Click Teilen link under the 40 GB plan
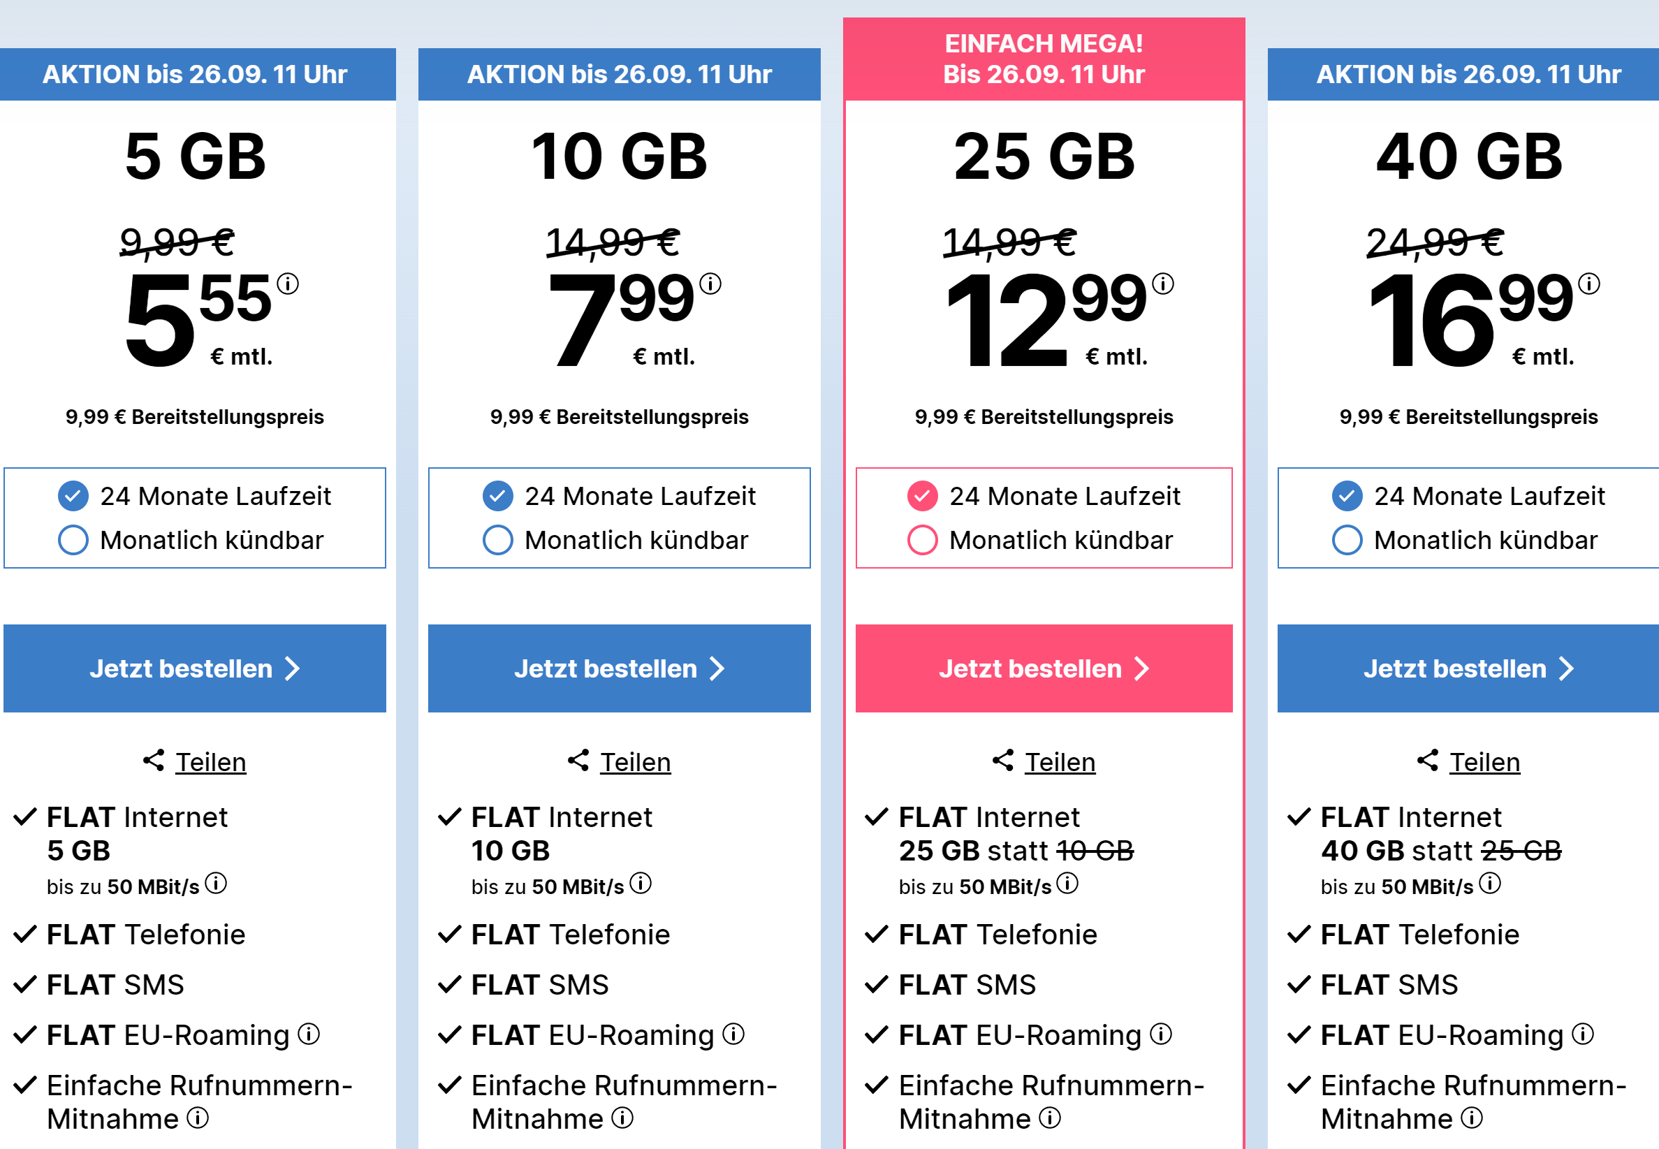This screenshot has height=1149, width=1659. pyautogui.click(x=1485, y=761)
